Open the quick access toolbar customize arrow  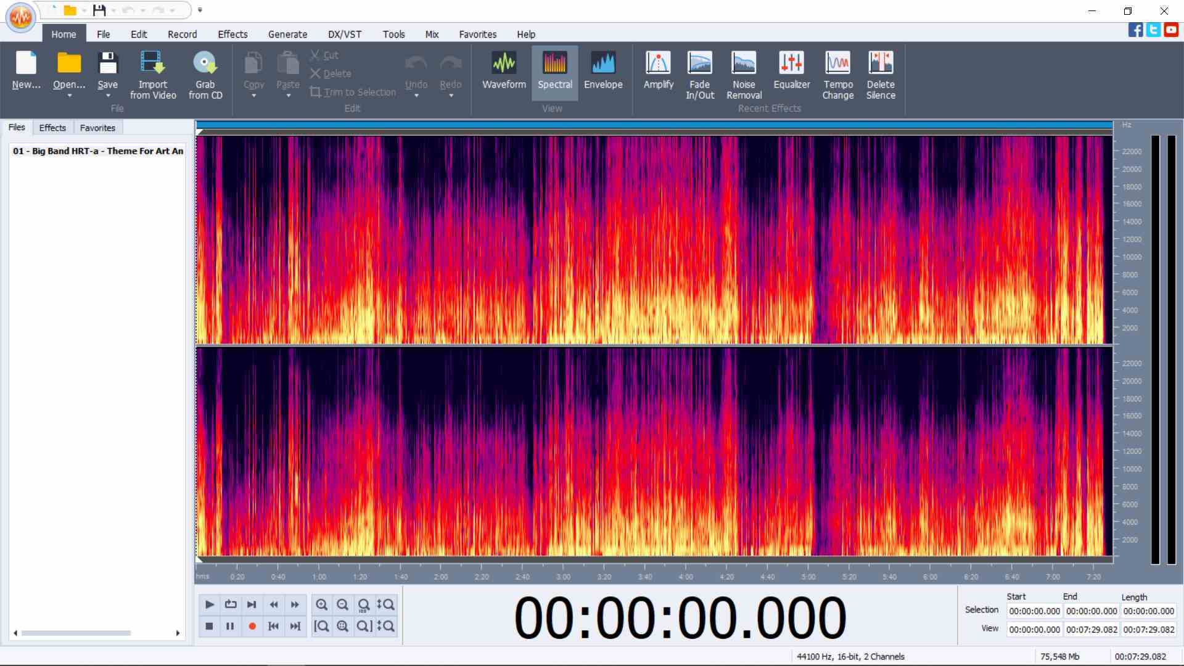tap(200, 10)
